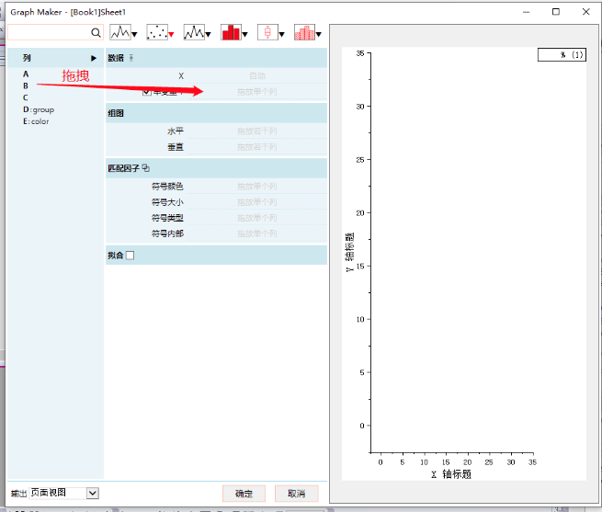Select column E:color in list
Image resolution: width=602 pixels, height=512 pixels.
click(36, 121)
